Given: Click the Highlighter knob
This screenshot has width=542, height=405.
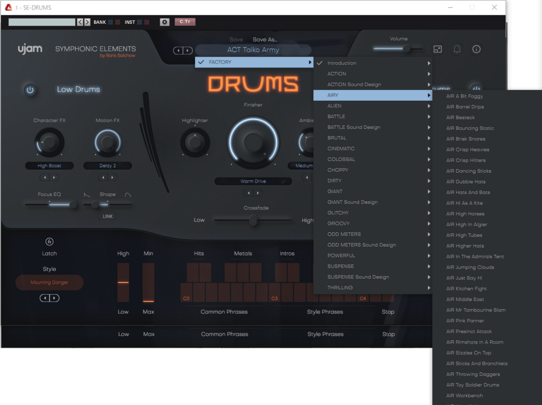Looking at the screenshot, I should (195, 142).
